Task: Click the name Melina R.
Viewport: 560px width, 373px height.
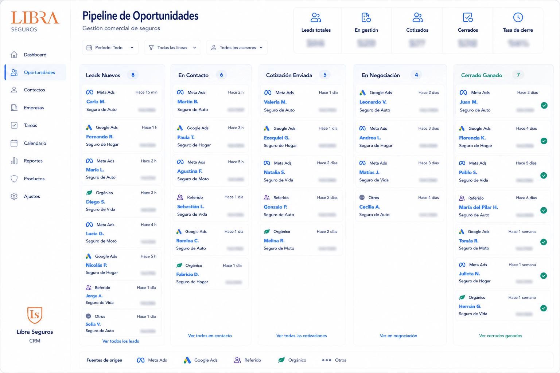Action: coord(274,241)
